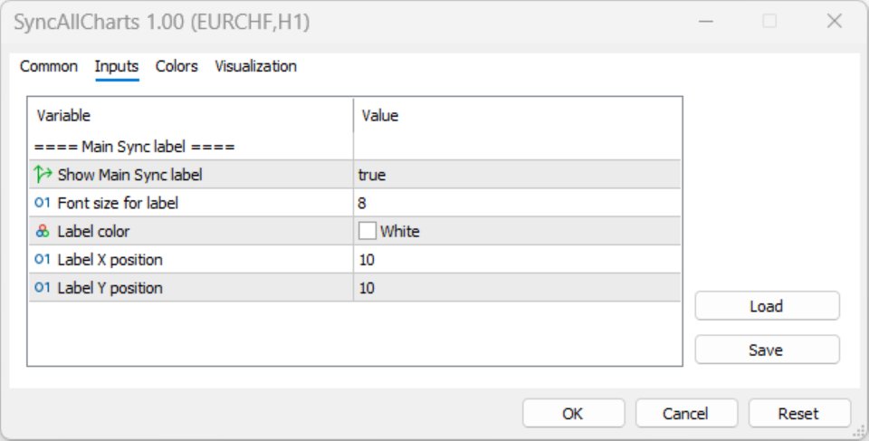Open the Colors tab
Image resolution: width=869 pixels, height=441 pixels.
point(177,67)
